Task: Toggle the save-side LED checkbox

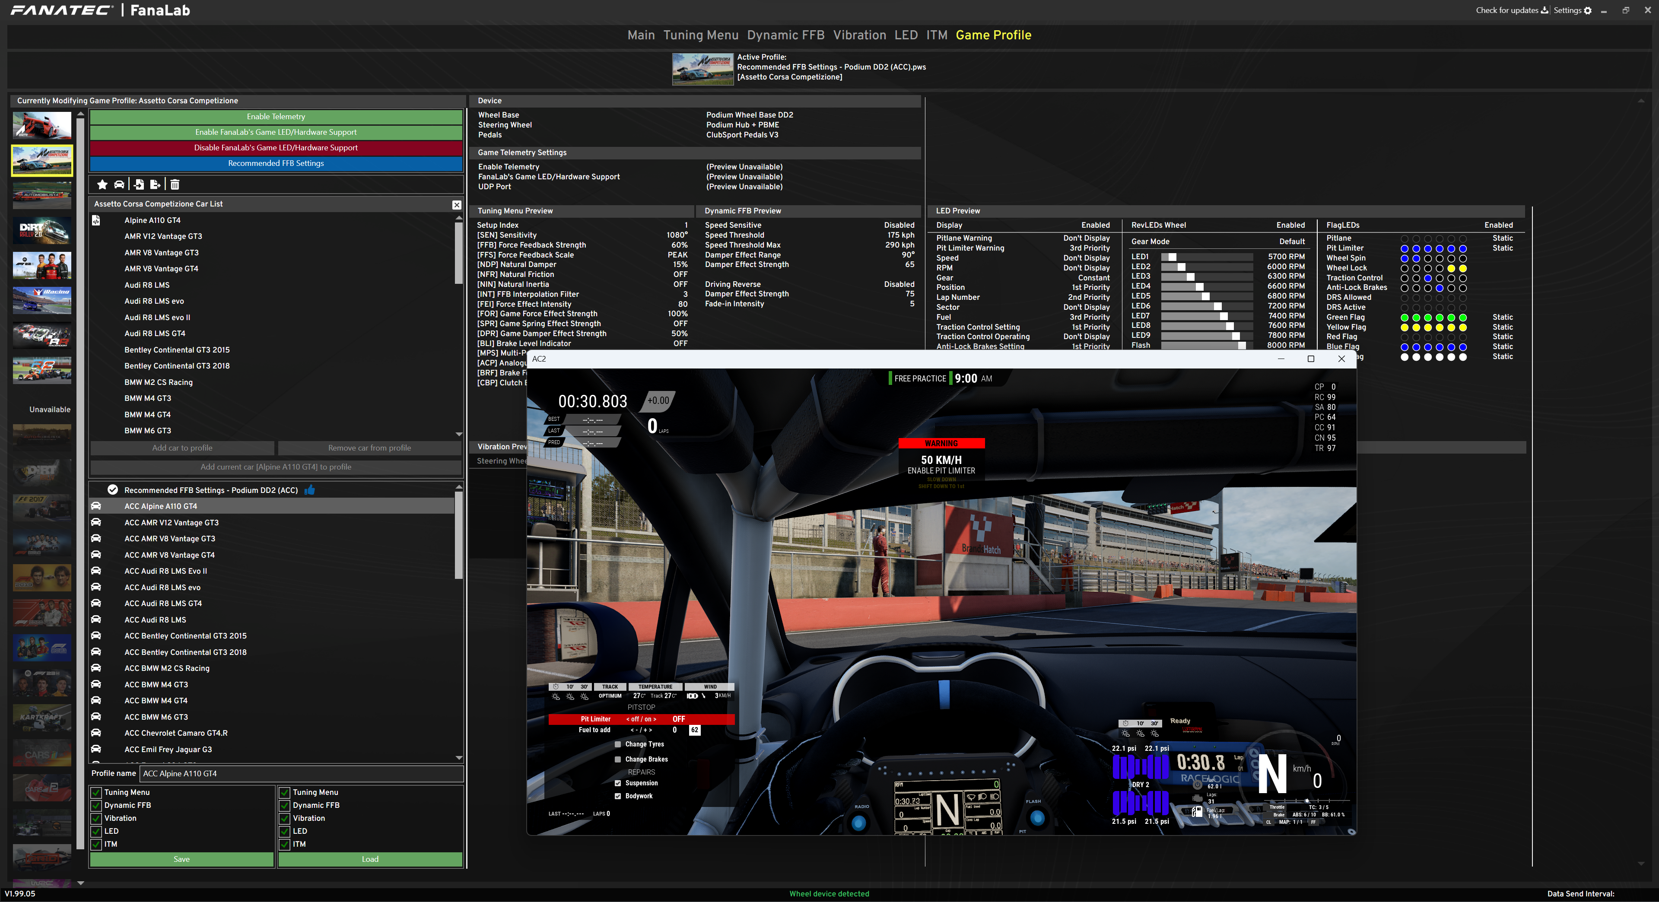Action: click(96, 831)
